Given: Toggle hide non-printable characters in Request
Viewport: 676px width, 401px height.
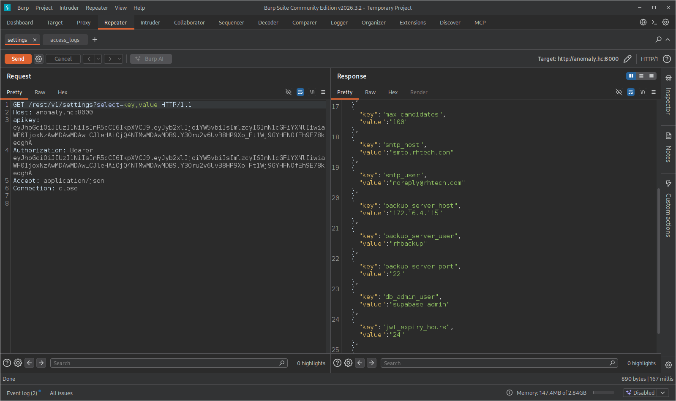Looking at the screenshot, I should [289, 92].
